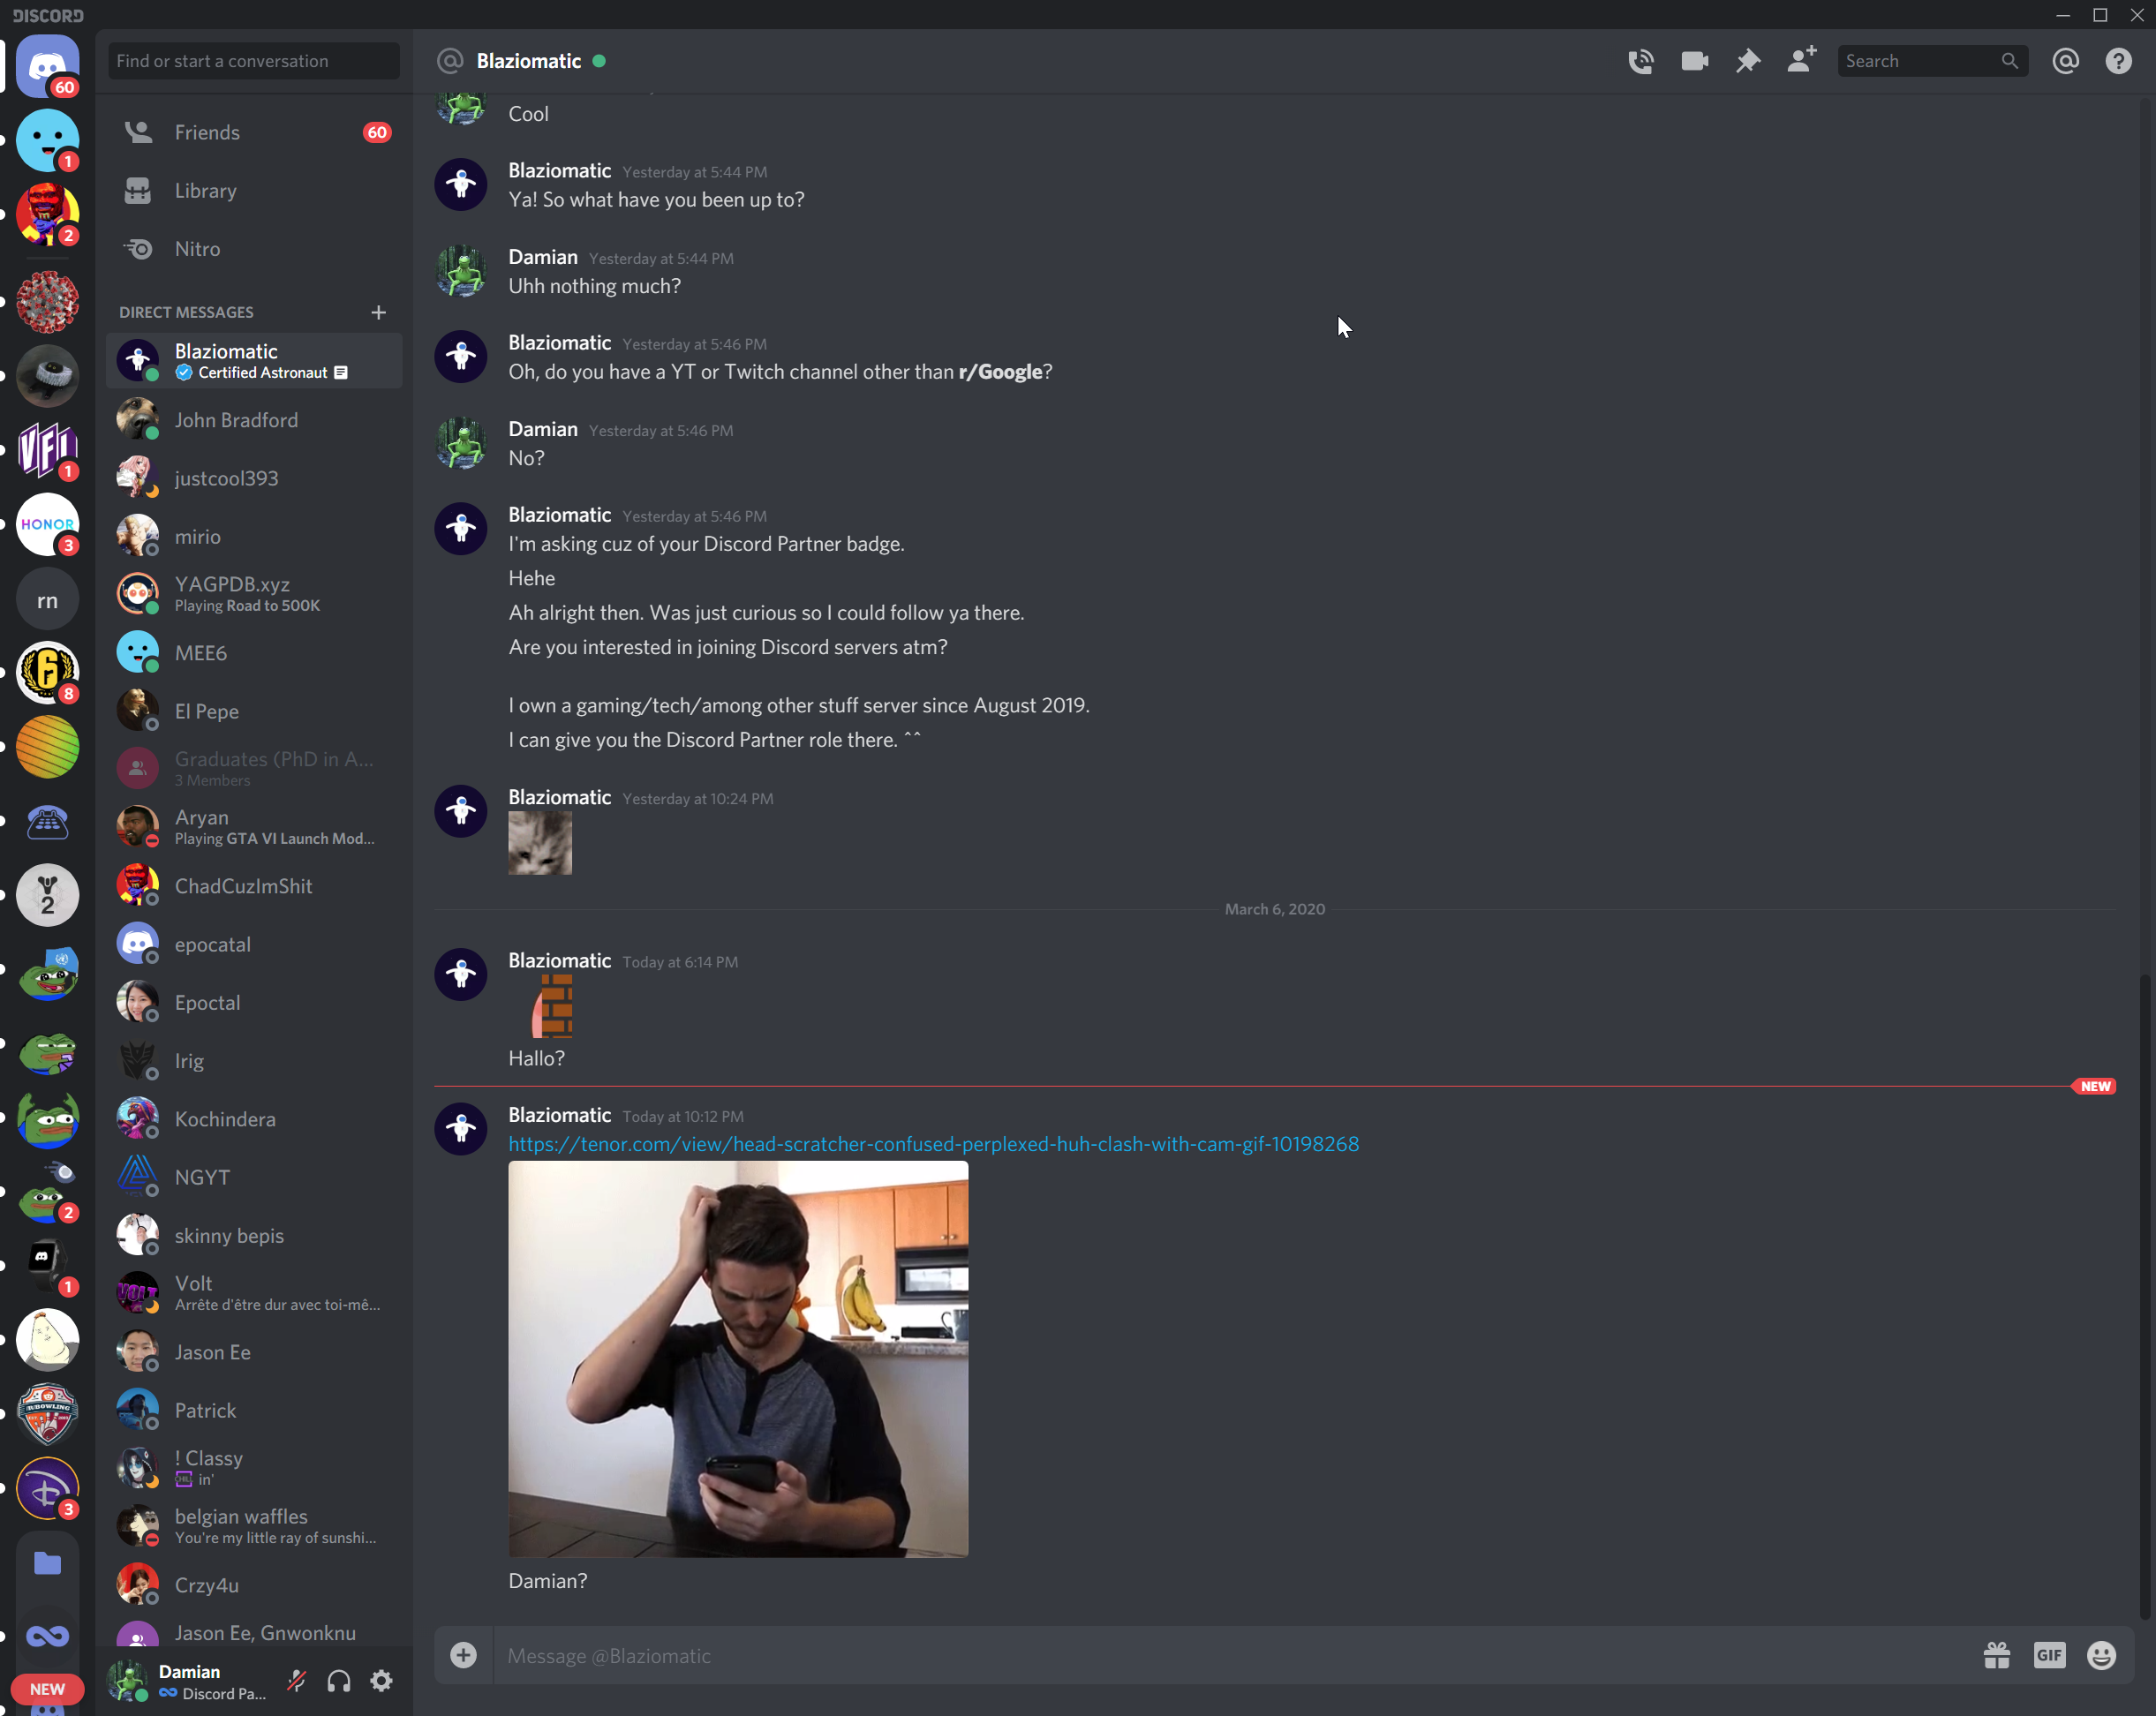This screenshot has height=1716, width=2156.
Task: Open the tenor.com GIF link
Action: click(933, 1143)
